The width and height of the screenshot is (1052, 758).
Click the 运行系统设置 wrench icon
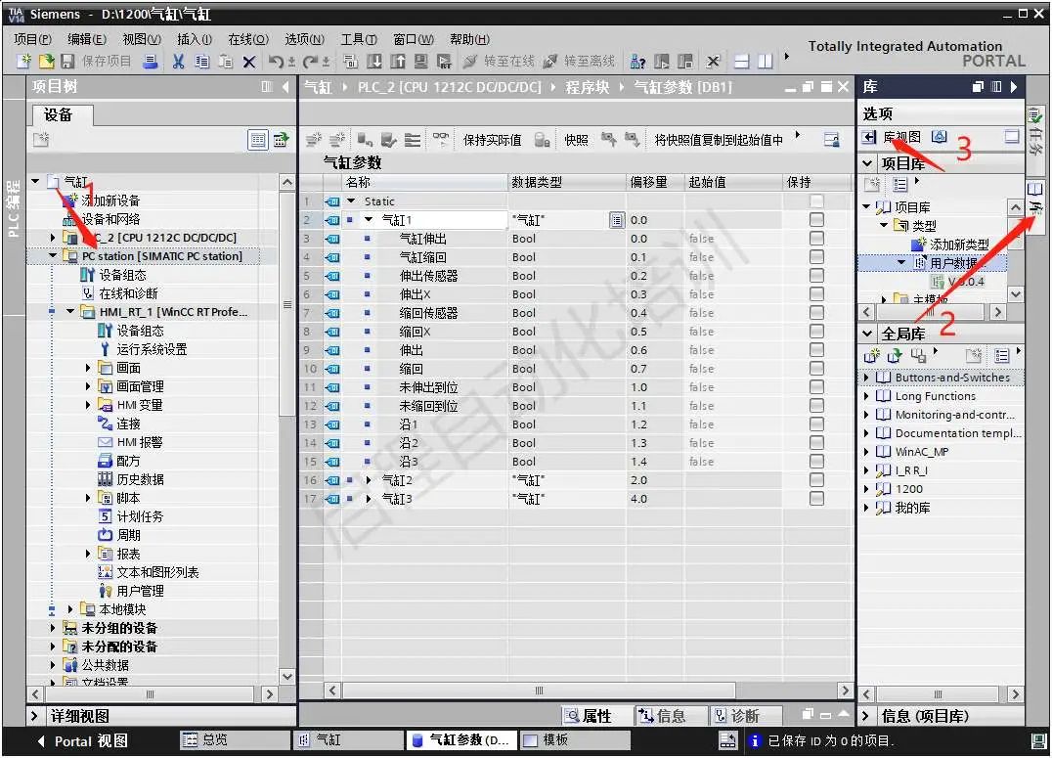pyautogui.click(x=106, y=349)
